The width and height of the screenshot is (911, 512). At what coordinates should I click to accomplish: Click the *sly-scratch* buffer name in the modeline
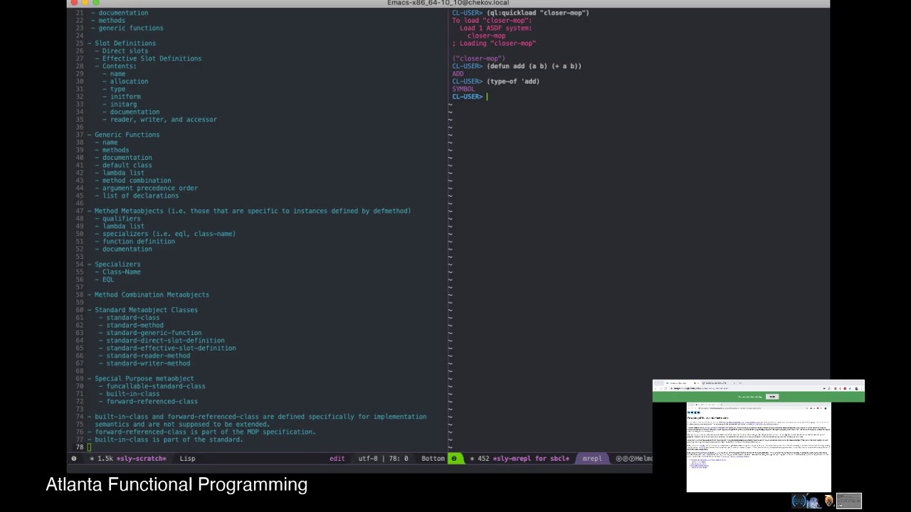[x=142, y=459]
